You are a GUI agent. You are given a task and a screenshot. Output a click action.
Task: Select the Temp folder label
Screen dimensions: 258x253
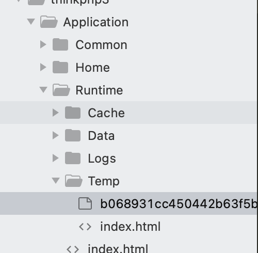104,182
